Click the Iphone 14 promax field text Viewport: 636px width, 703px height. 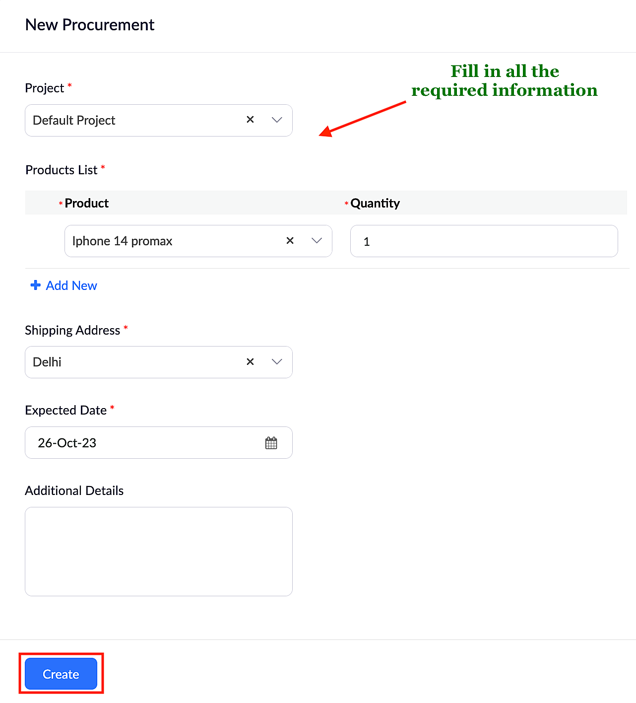(x=122, y=241)
